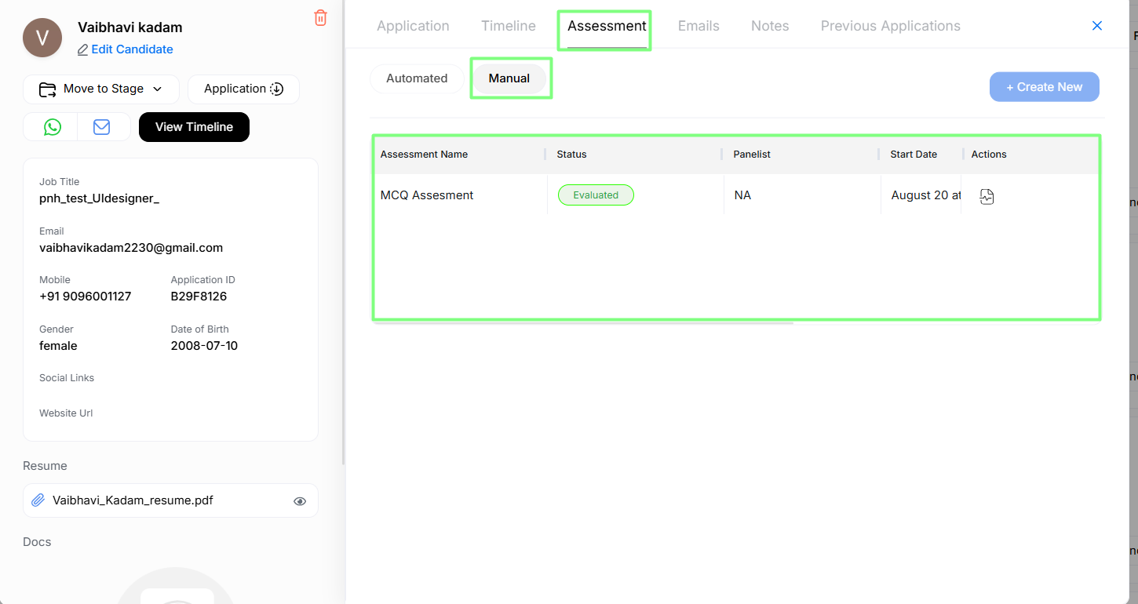
Task: Select the Manual assessments toggle
Action: pos(509,78)
